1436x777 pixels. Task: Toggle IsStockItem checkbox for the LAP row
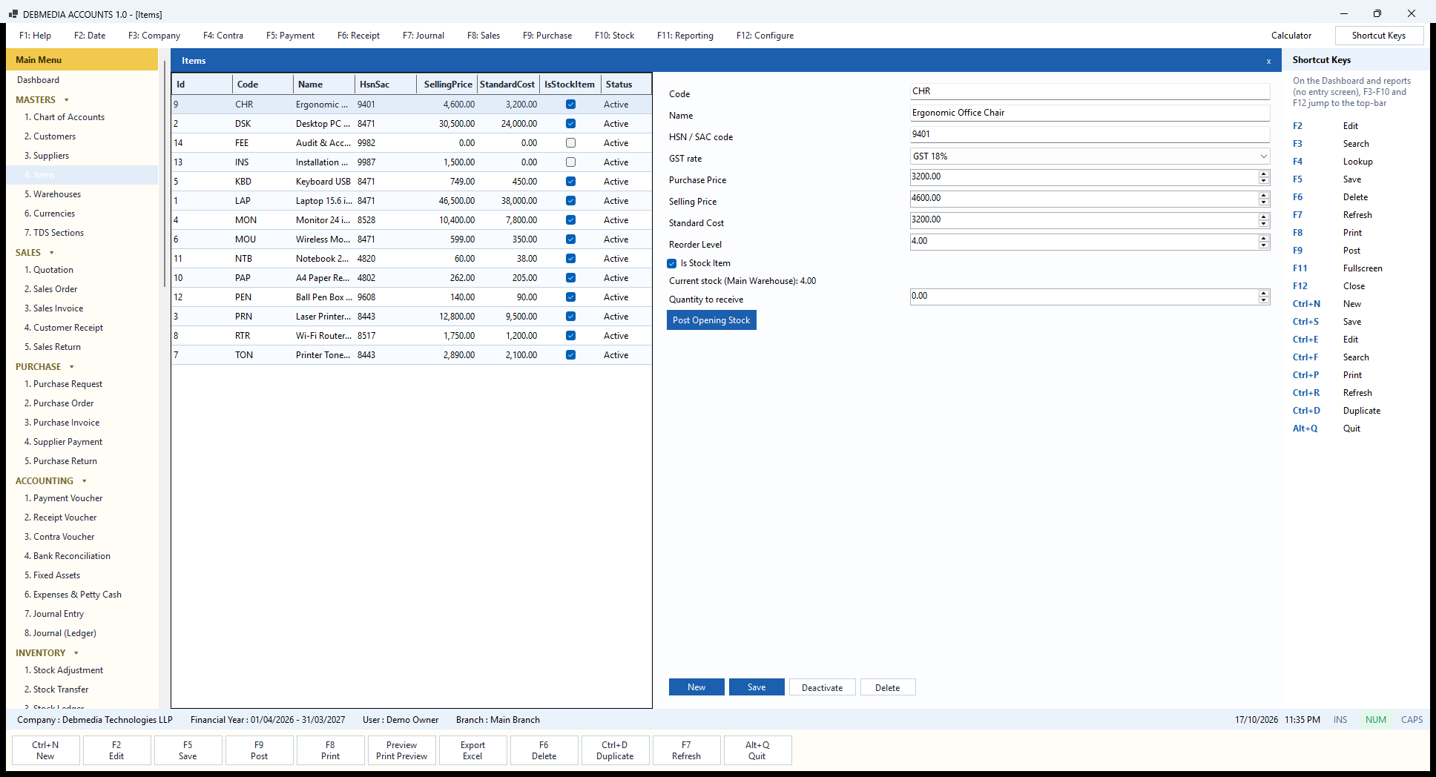[570, 201]
